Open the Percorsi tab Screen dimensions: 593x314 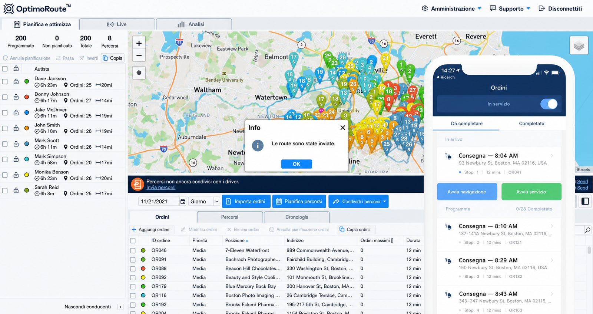click(230, 217)
